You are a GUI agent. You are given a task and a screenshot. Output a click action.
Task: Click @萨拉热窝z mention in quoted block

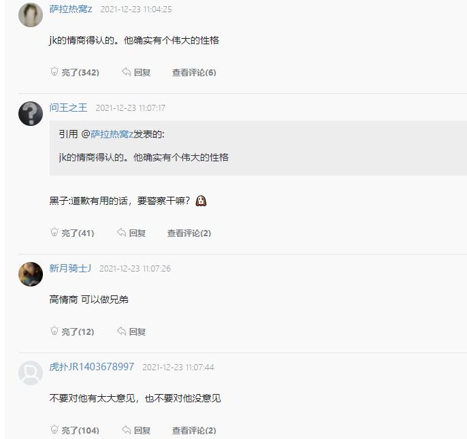[x=108, y=134]
